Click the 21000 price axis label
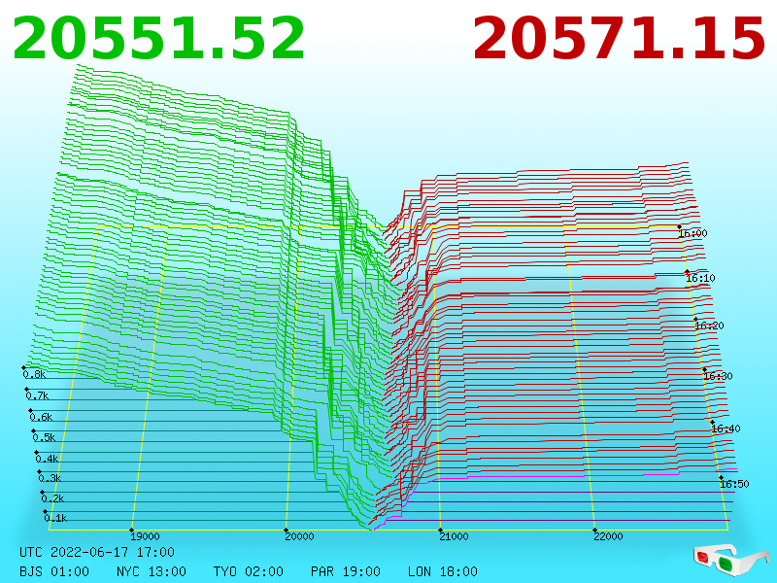777x583 pixels. coord(454,536)
